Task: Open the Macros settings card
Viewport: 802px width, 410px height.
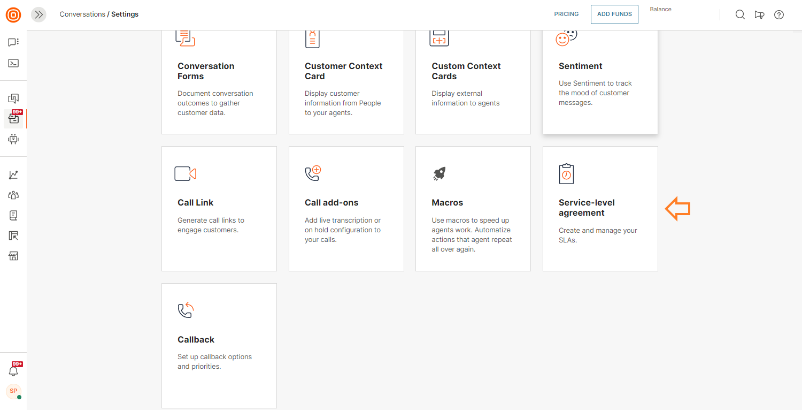Action: click(x=473, y=209)
